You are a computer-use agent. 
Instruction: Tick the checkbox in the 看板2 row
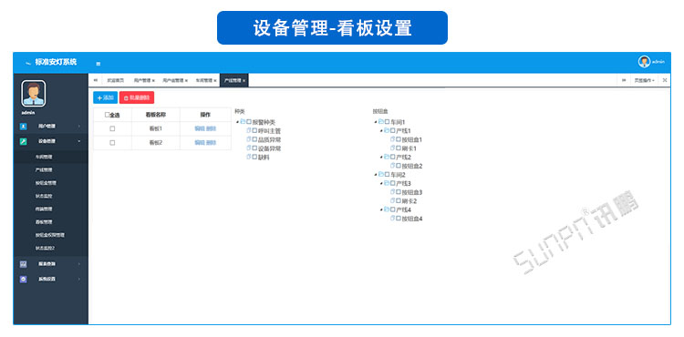112,143
